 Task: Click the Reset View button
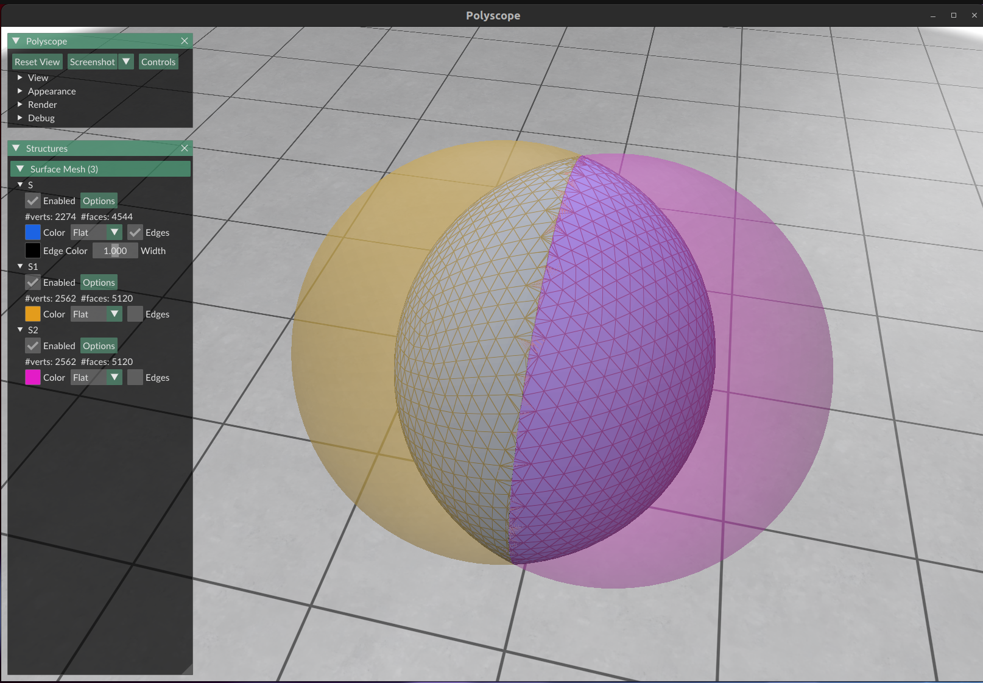pyautogui.click(x=37, y=62)
